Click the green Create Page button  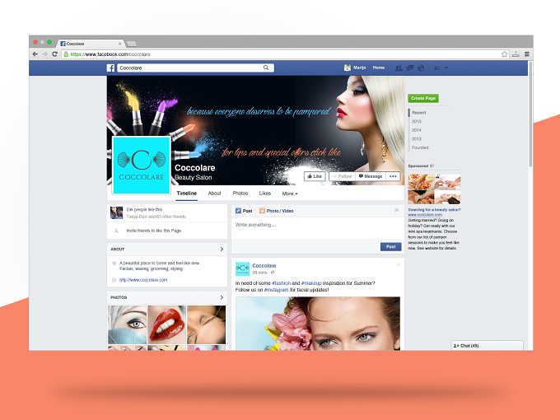click(423, 98)
